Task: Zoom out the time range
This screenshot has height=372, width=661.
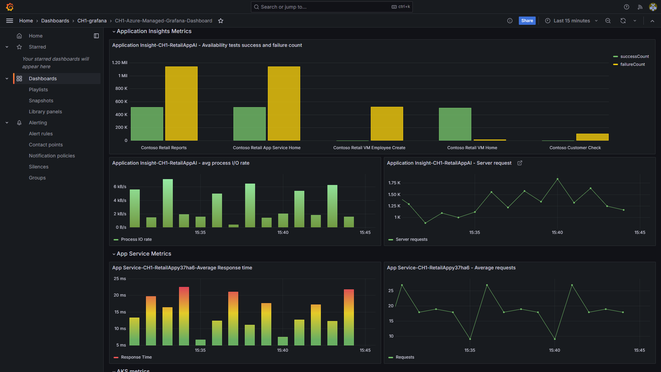Action: point(608,21)
